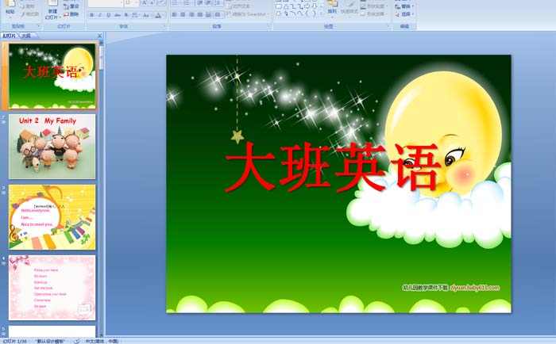Pick the left brace shape in gallery
The image size is (556, 344).
[307, 13]
